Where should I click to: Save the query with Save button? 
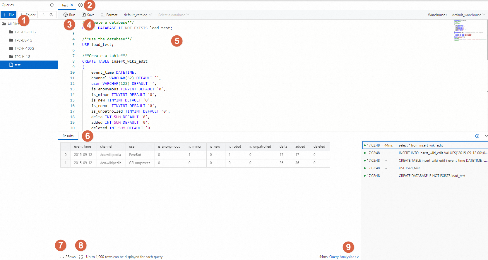coord(88,15)
